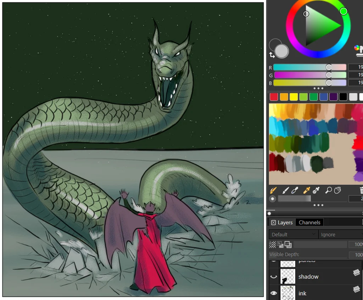Select the shadow layer thumbnail

pyautogui.click(x=287, y=277)
